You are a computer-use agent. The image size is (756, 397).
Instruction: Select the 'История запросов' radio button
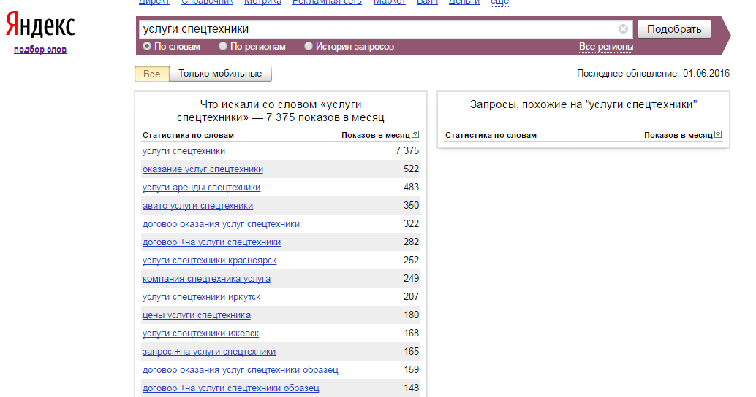309,47
